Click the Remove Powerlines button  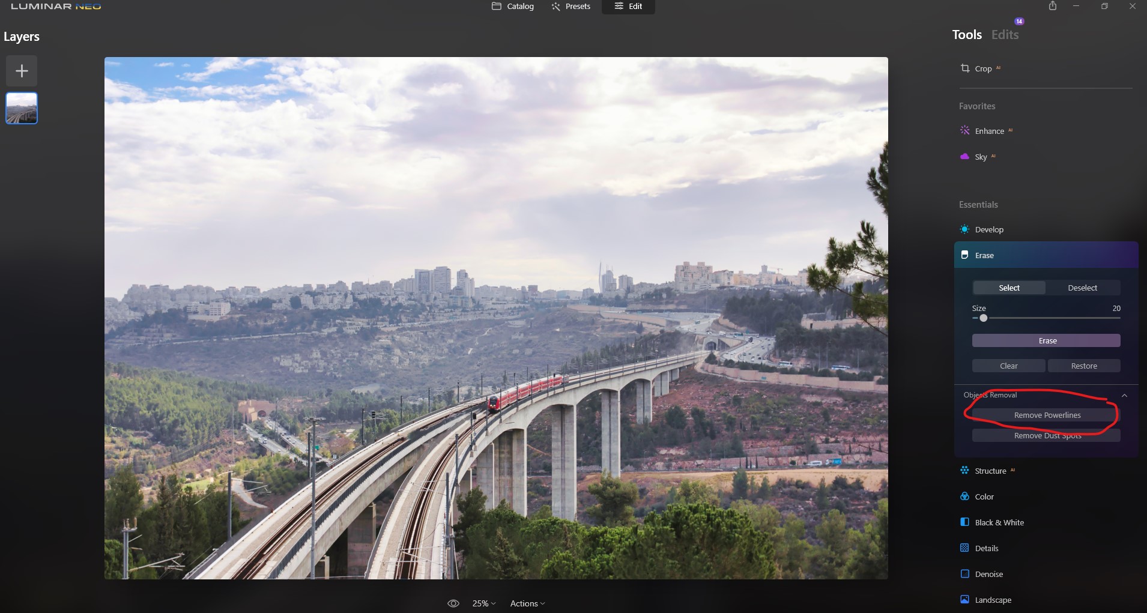pyautogui.click(x=1046, y=414)
